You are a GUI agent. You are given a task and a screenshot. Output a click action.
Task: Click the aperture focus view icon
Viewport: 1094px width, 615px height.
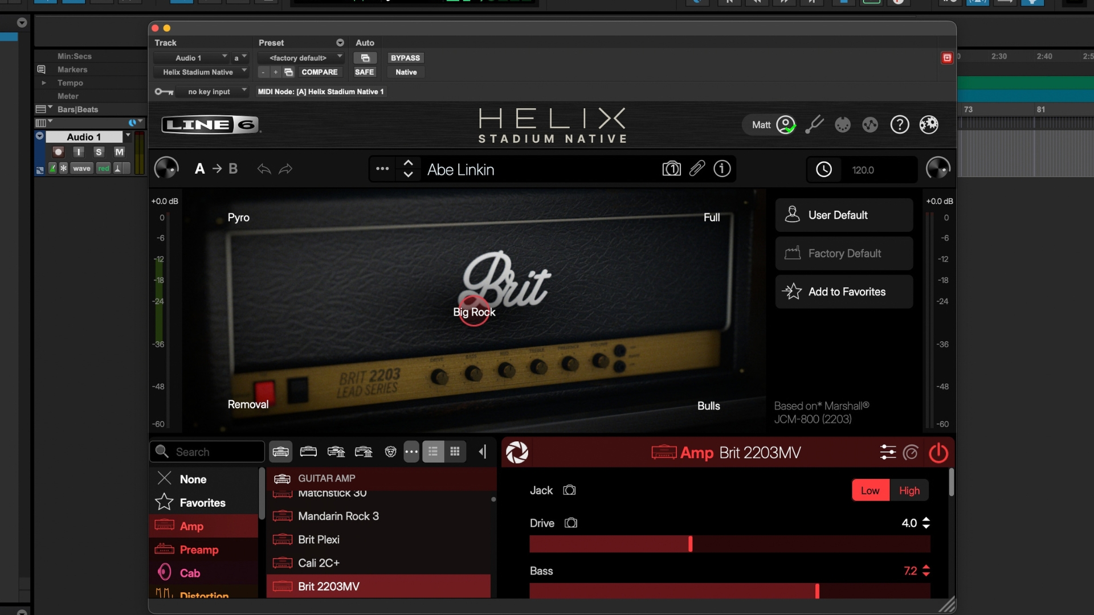point(517,453)
